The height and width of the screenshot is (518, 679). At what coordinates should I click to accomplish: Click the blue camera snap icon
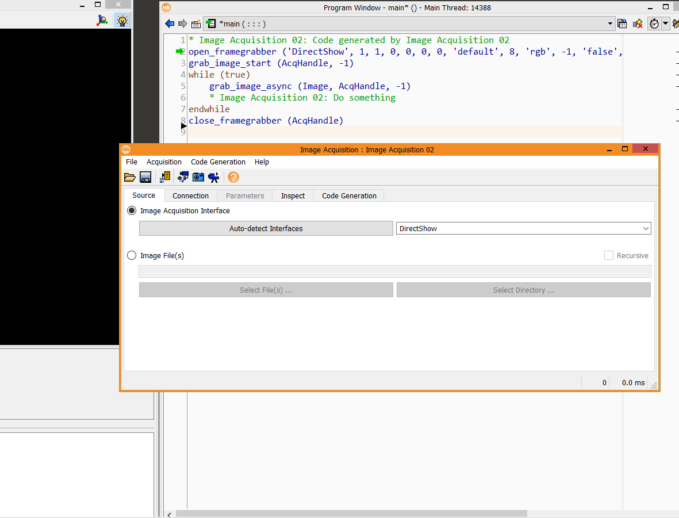[198, 177]
